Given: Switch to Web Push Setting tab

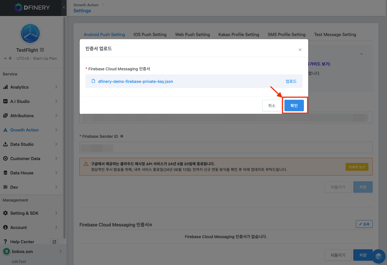Looking at the screenshot, I should click(193, 34).
